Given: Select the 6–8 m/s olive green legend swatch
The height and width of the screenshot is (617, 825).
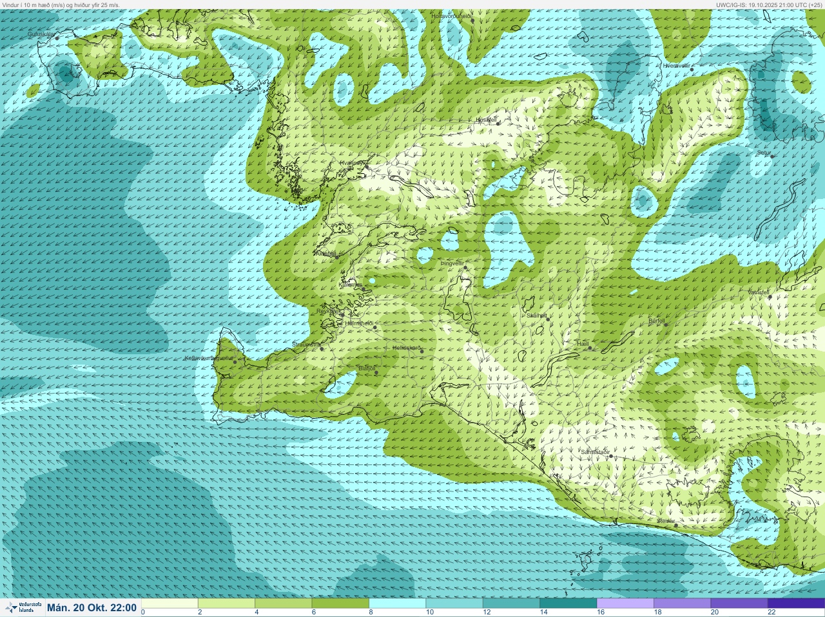Looking at the screenshot, I should coord(341,603).
